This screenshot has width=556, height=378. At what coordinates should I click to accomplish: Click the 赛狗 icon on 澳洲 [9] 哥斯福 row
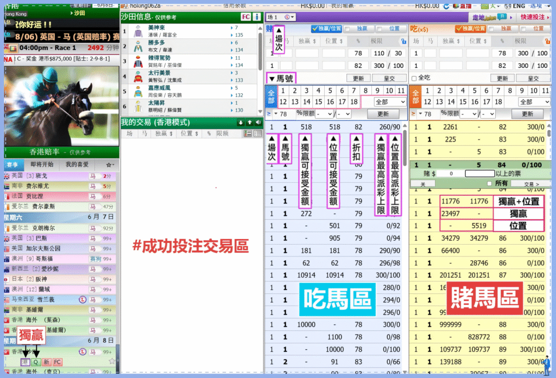[x=96, y=259]
